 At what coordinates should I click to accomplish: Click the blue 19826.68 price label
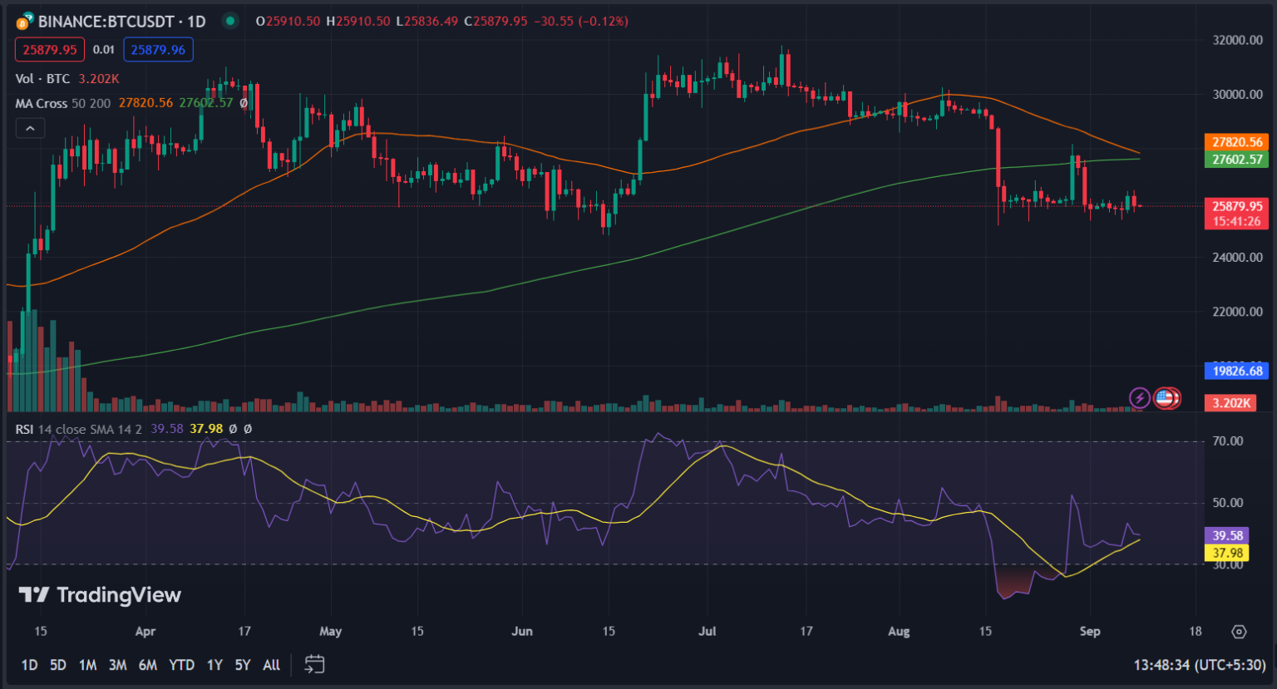1237,371
